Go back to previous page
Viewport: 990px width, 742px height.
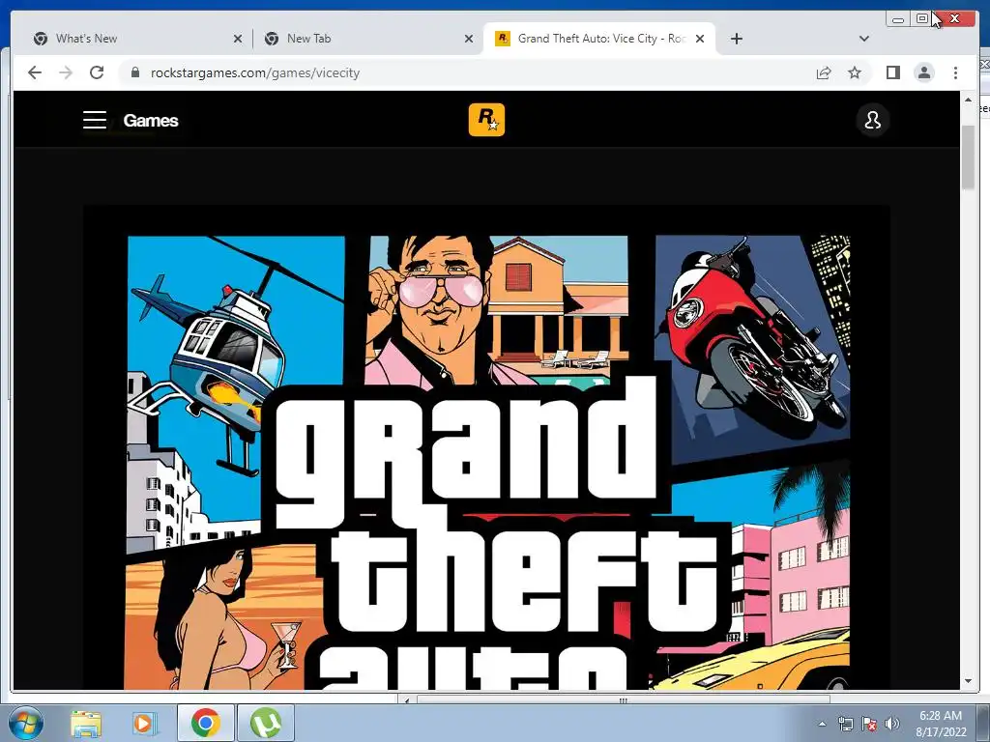tap(35, 72)
